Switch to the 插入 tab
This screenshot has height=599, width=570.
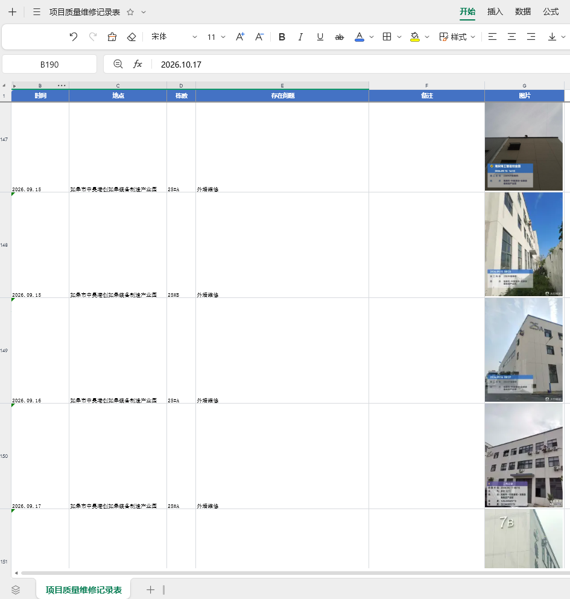tap(495, 12)
